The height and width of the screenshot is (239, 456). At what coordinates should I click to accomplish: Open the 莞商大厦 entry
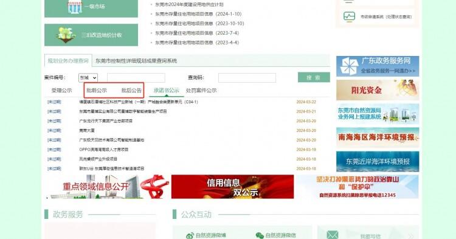[x=87, y=131]
